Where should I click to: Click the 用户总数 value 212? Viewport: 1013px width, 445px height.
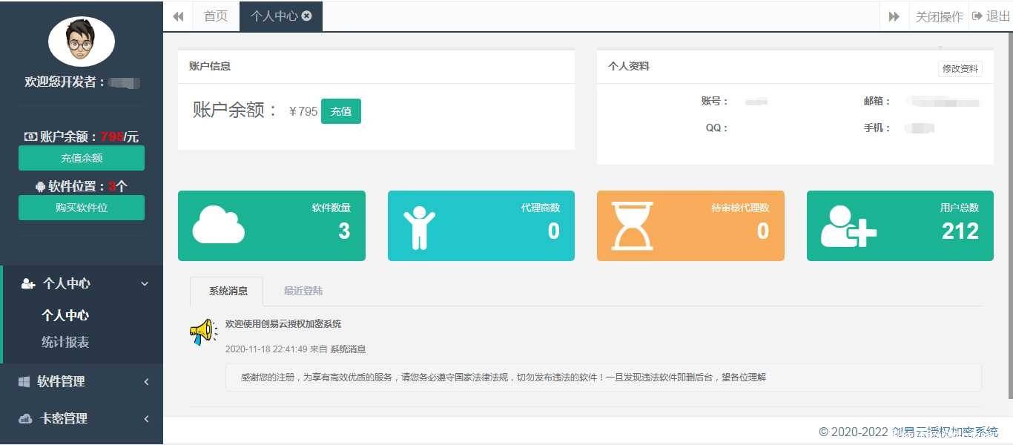[x=960, y=231]
